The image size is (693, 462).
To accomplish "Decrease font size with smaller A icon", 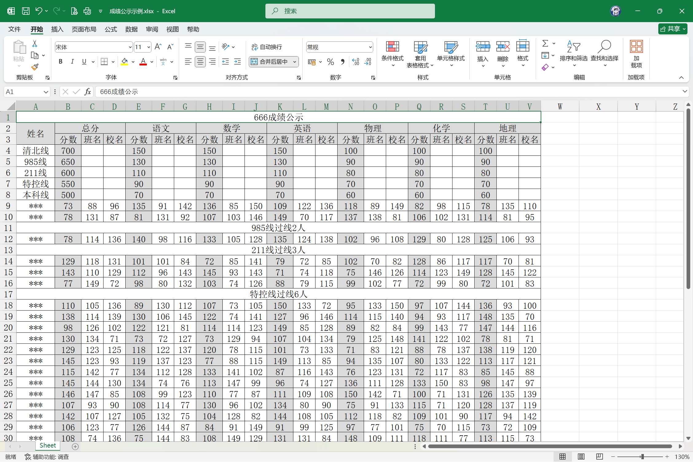I will coord(170,47).
